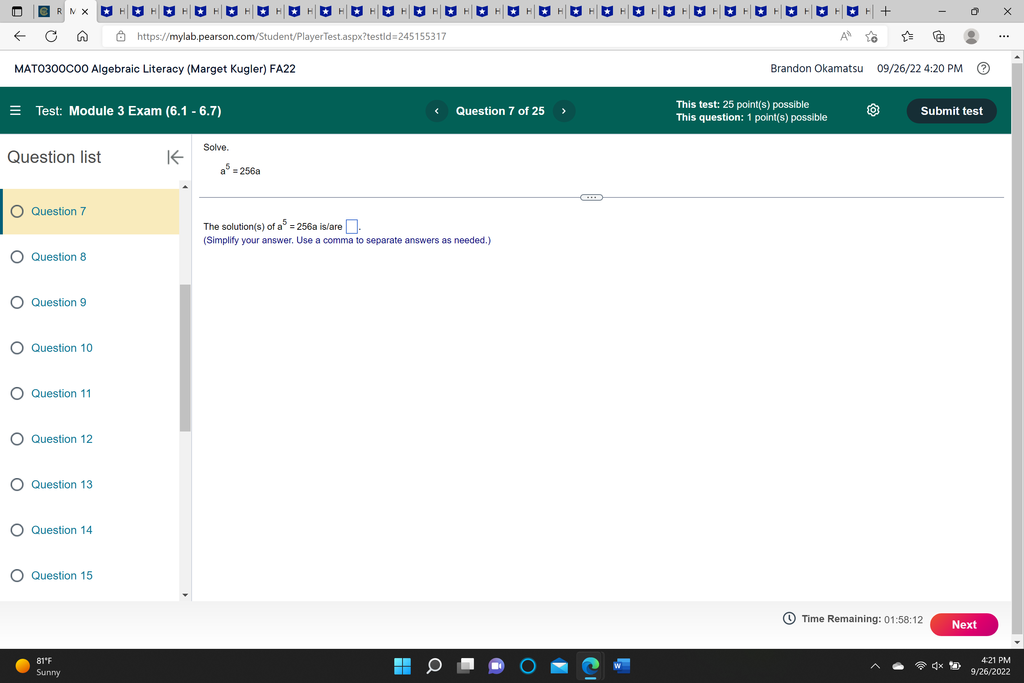Go to next question chevron

coord(564,111)
